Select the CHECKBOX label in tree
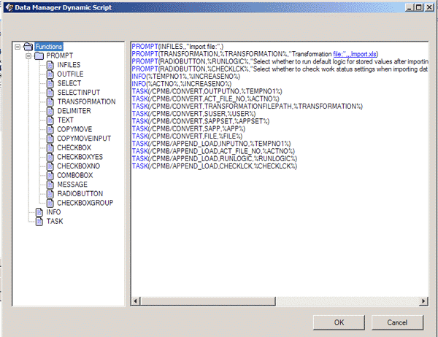This screenshot has height=337, width=438. click(74, 148)
